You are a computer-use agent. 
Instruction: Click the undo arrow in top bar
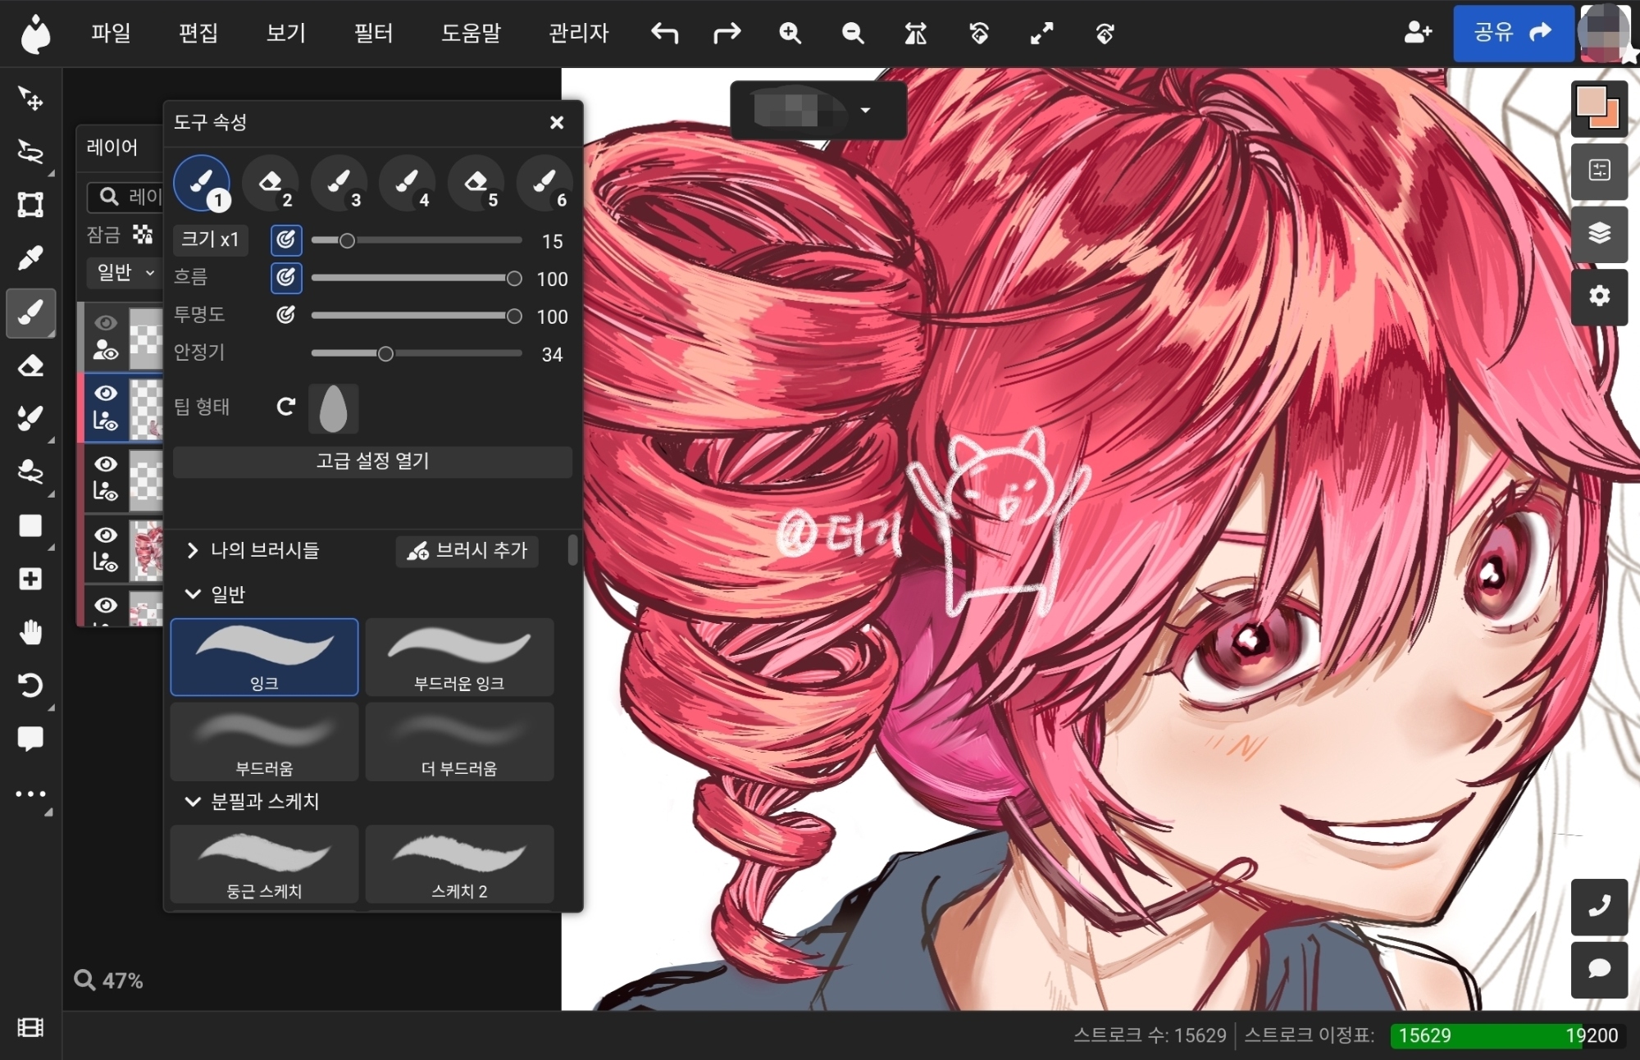pos(664,34)
